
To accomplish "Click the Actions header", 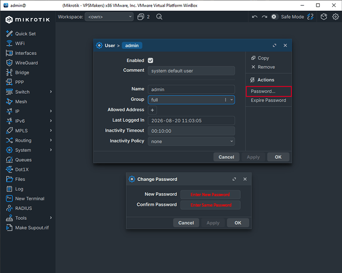I will (262, 80).
